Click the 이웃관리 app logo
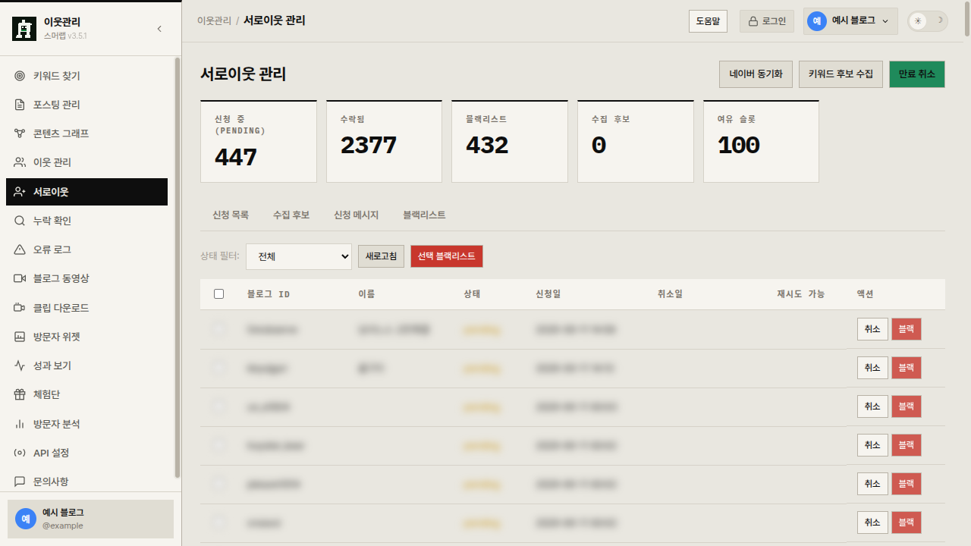Viewport: 971px width, 546px height. point(24,29)
